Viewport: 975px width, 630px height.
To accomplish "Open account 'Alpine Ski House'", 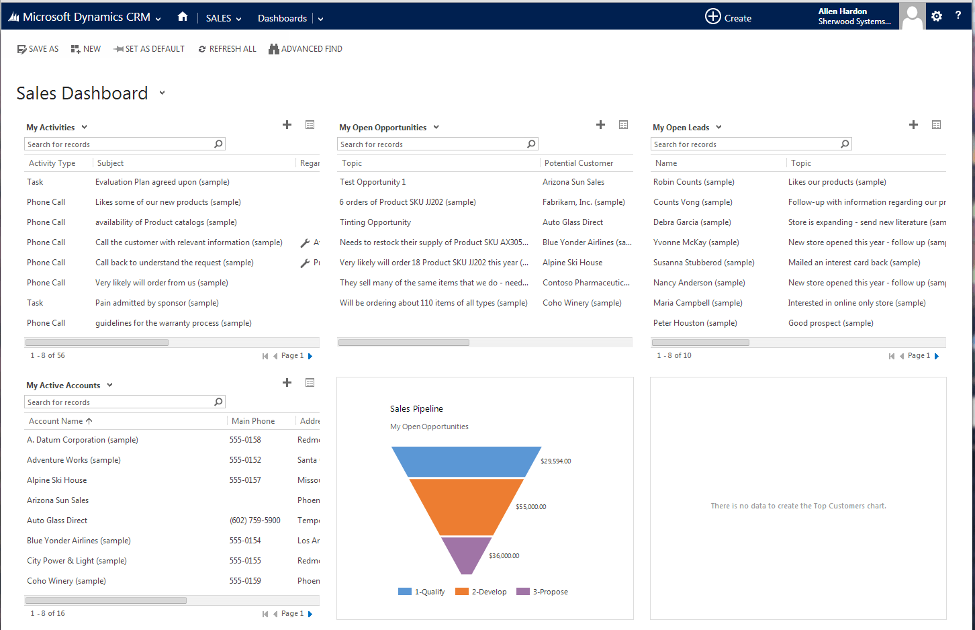I will tap(56, 480).
